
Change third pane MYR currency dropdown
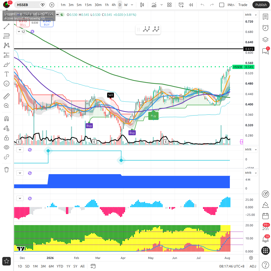[x=251, y=173]
